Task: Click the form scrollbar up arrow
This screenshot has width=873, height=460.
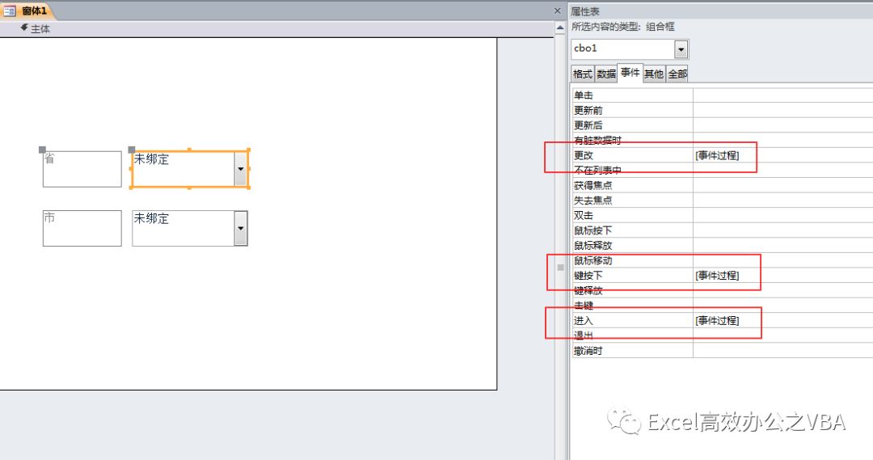Action: pyautogui.click(x=560, y=27)
